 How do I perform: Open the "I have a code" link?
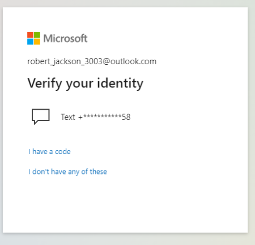49,152
